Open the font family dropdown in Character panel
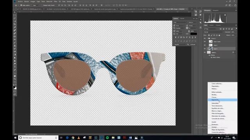 tap(180, 23)
